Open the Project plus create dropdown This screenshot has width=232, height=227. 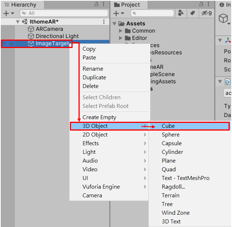pos(119,13)
